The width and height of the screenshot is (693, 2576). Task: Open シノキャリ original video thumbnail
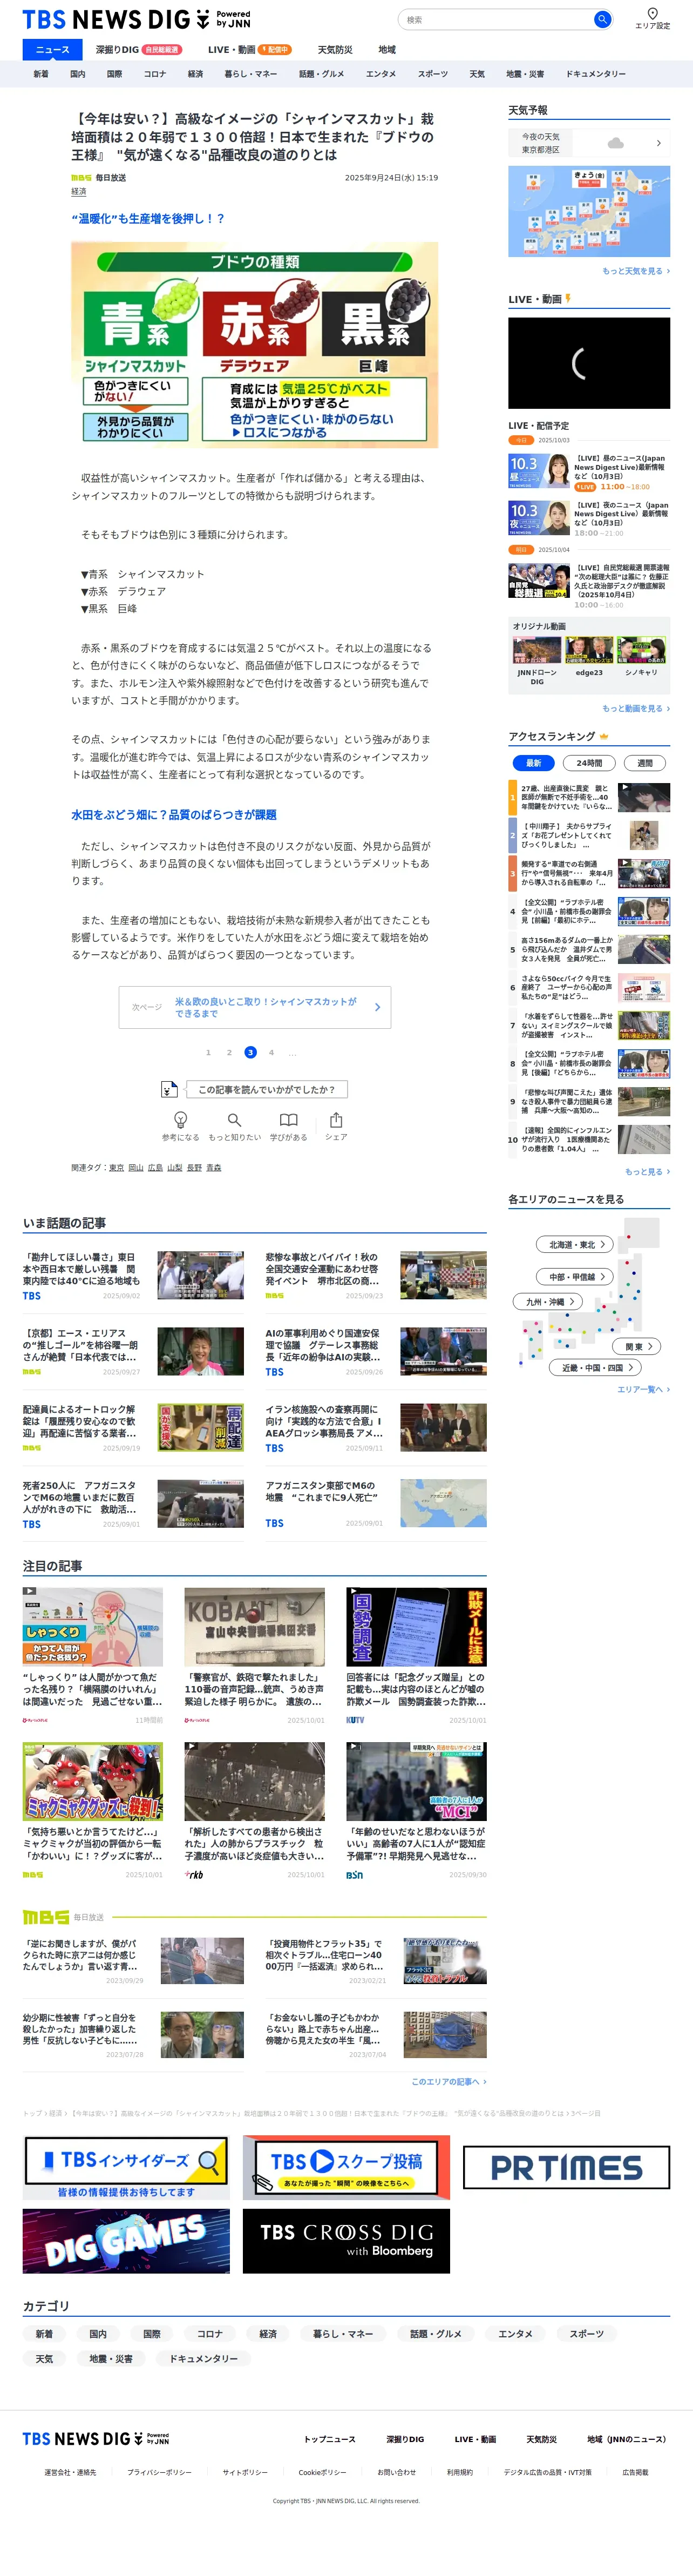[x=641, y=651]
